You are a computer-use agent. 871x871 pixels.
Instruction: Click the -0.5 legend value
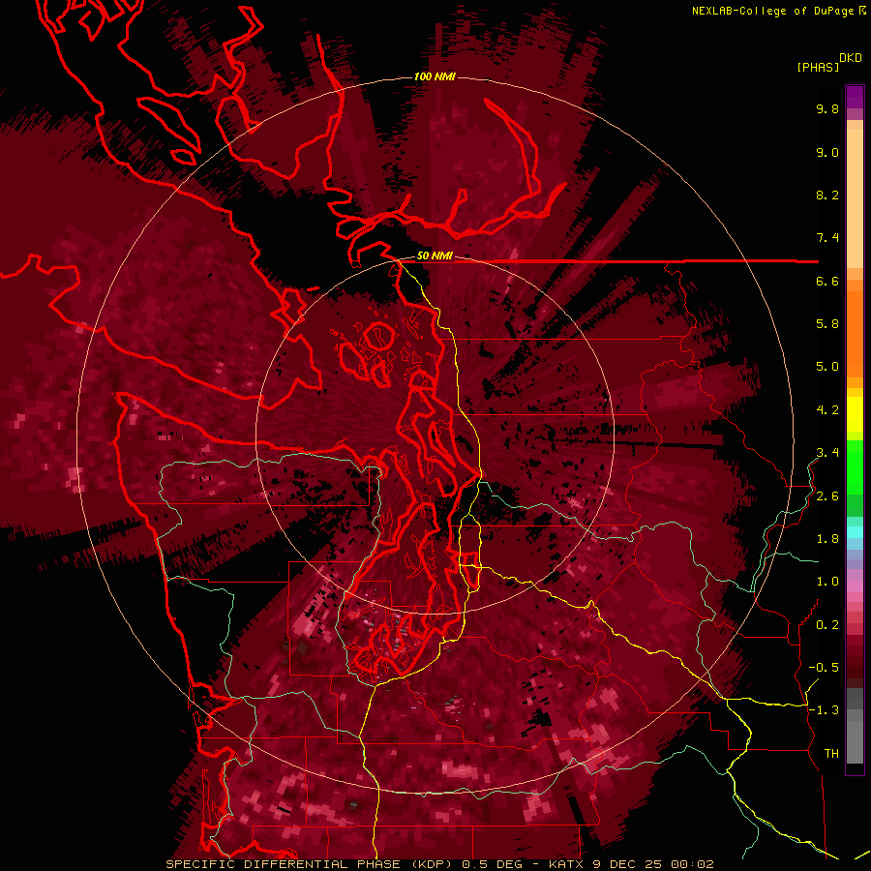[824, 667]
